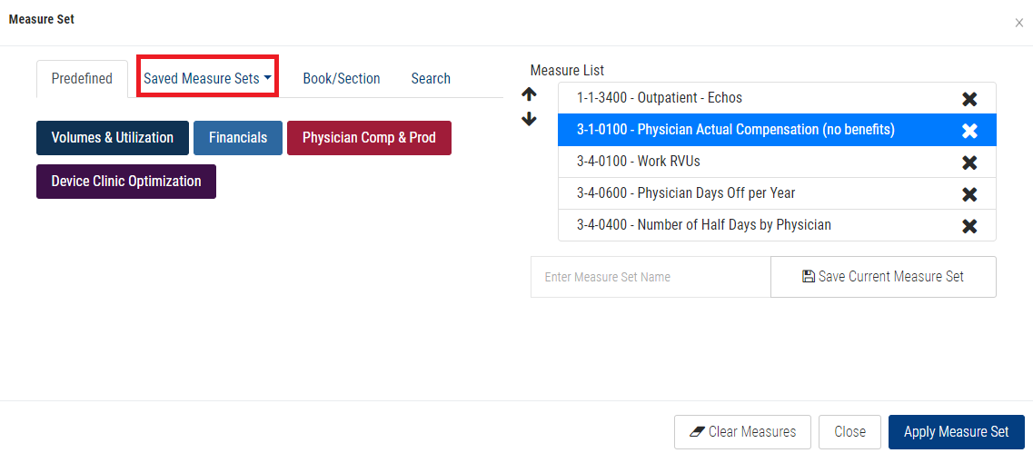Image resolution: width=1033 pixels, height=453 pixels.
Task: Open Saved Measure Sets dropdown
Action: point(208,79)
